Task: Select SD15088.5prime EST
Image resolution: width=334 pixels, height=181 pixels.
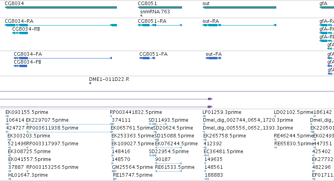Action: [x=156, y=140]
